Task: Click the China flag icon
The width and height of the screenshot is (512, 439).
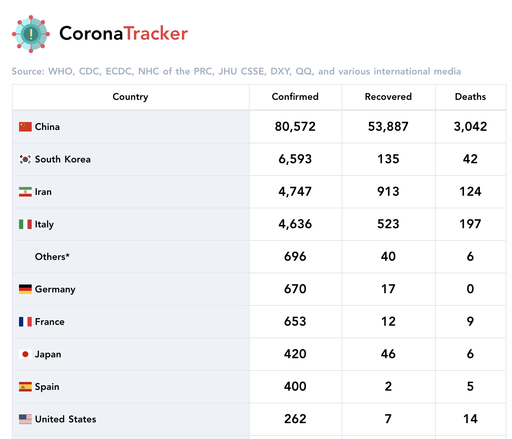Action: 25,127
